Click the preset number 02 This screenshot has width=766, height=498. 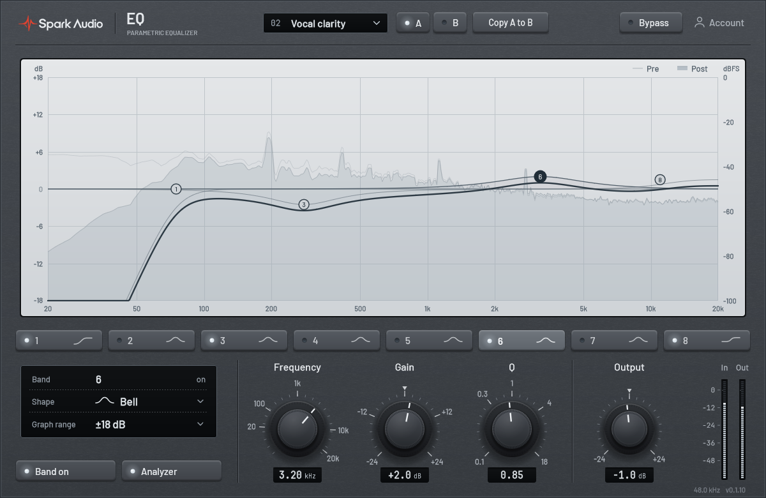275,23
